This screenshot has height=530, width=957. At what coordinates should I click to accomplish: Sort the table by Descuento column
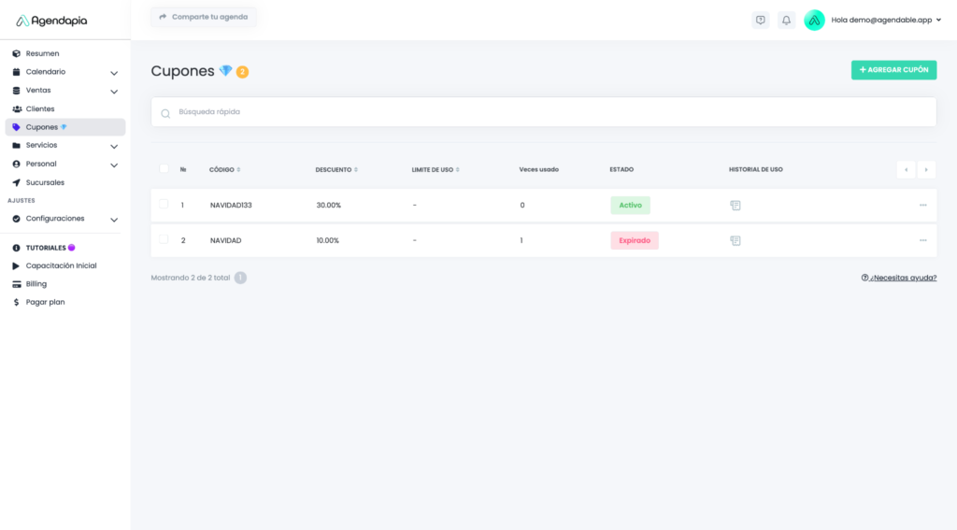click(x=336, y=169)
